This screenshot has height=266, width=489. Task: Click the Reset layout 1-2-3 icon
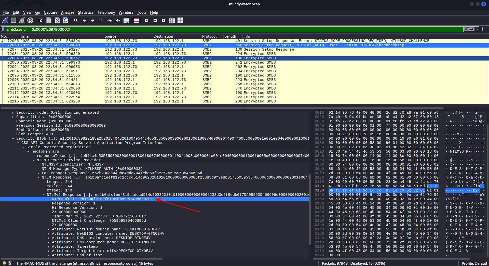[180, 20]
